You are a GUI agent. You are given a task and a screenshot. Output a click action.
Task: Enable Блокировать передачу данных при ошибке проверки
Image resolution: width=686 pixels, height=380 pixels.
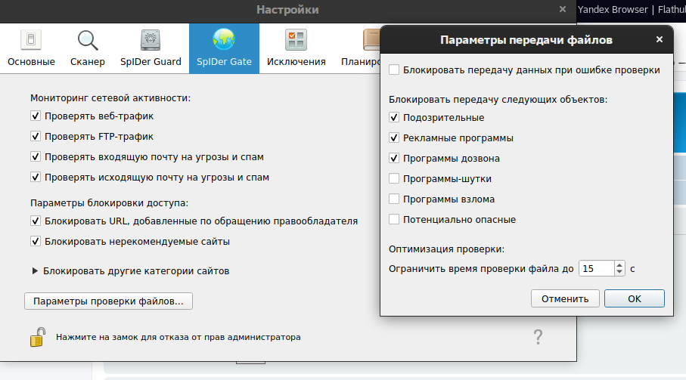[x=394, y=70]
